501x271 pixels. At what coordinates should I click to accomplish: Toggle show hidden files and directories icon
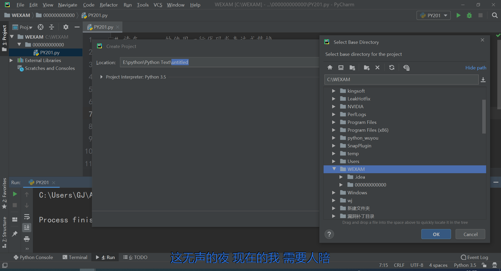tap(406, 68)
